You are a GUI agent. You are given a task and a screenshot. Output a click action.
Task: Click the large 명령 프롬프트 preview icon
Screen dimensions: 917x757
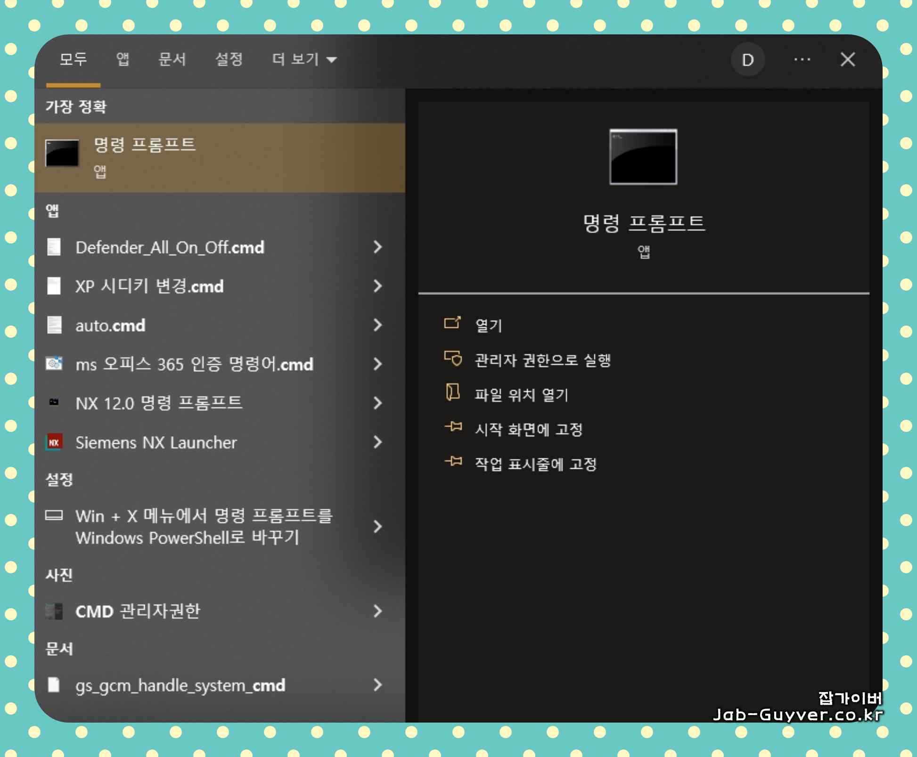click(643, 157)
